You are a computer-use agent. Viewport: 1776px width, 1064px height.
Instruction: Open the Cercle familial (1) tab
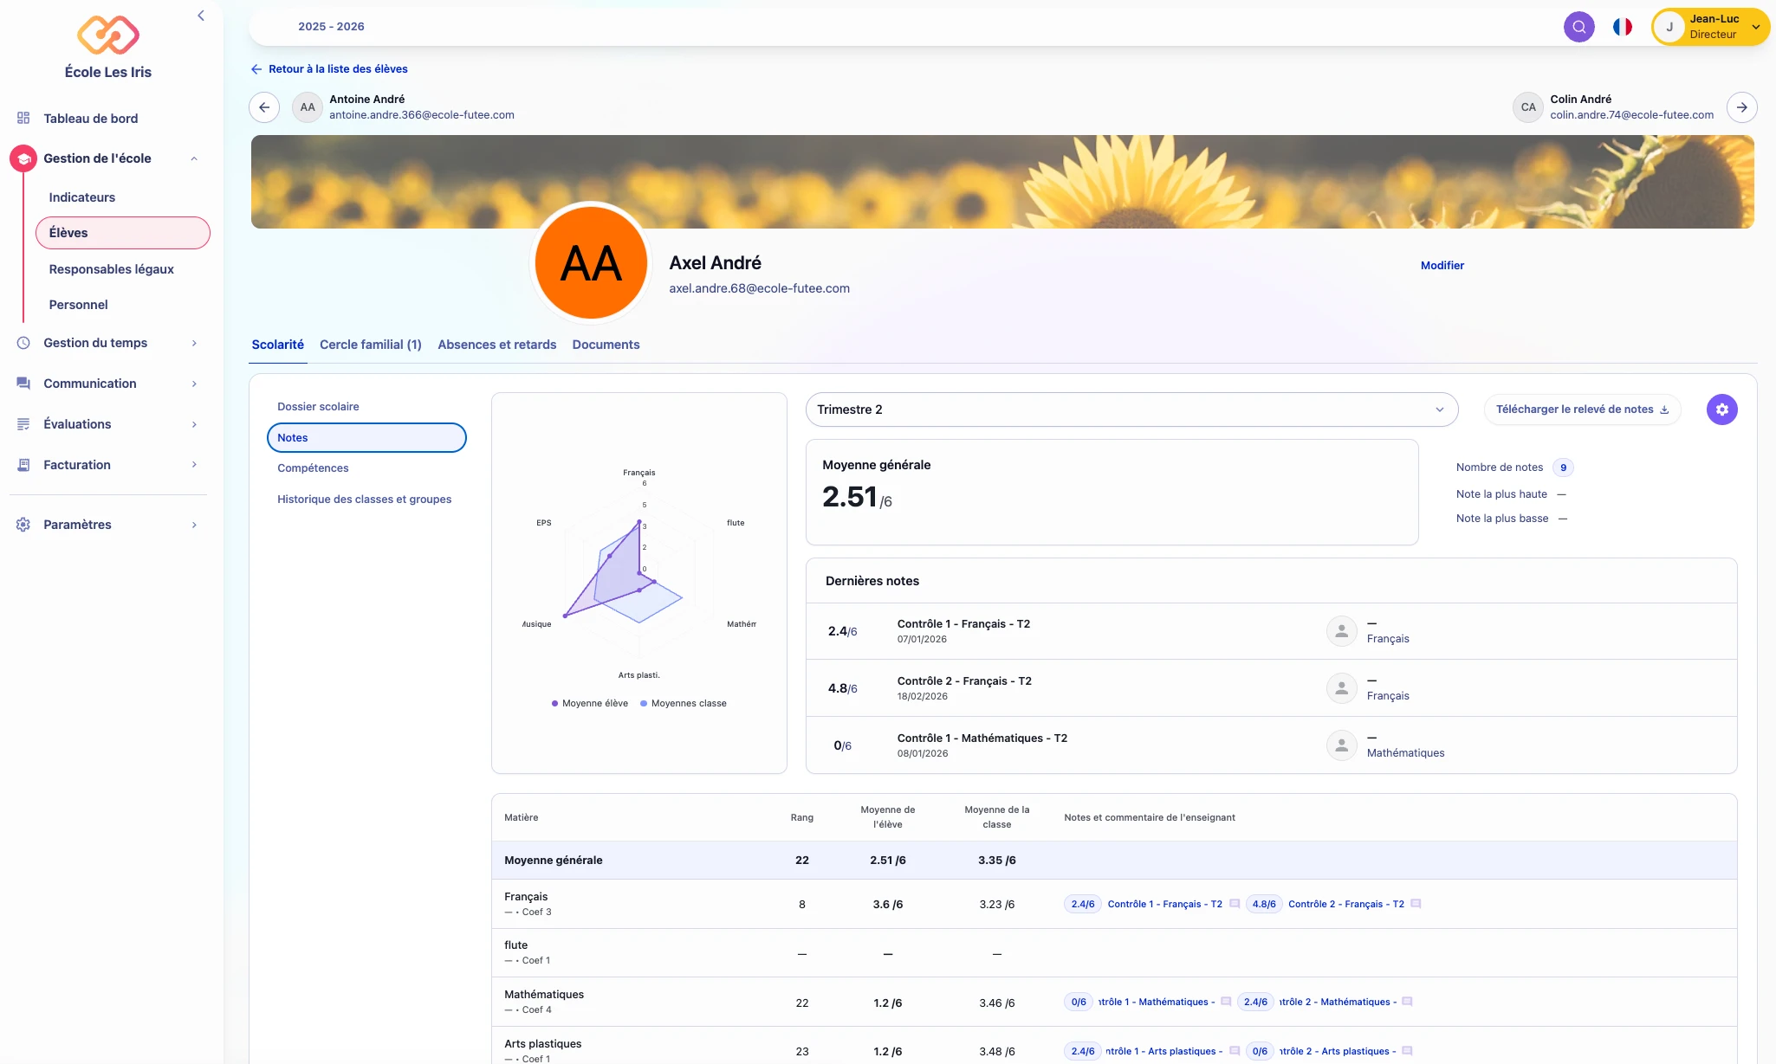[371, 345]
